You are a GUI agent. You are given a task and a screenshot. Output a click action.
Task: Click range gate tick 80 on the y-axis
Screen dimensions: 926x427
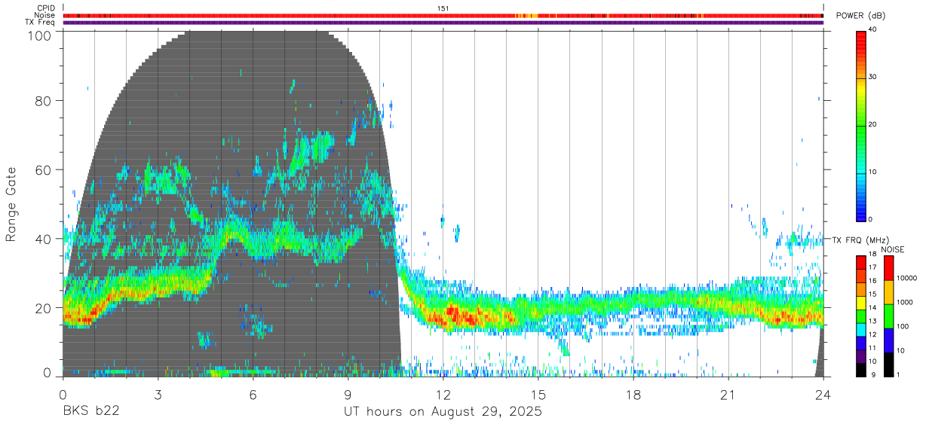(42, 101)
